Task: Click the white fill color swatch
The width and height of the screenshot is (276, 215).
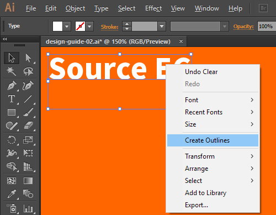Action: (x=57, y=27)
